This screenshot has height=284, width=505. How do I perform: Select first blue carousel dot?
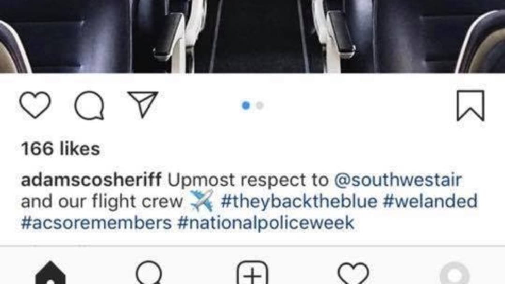[x=246, y=105]
